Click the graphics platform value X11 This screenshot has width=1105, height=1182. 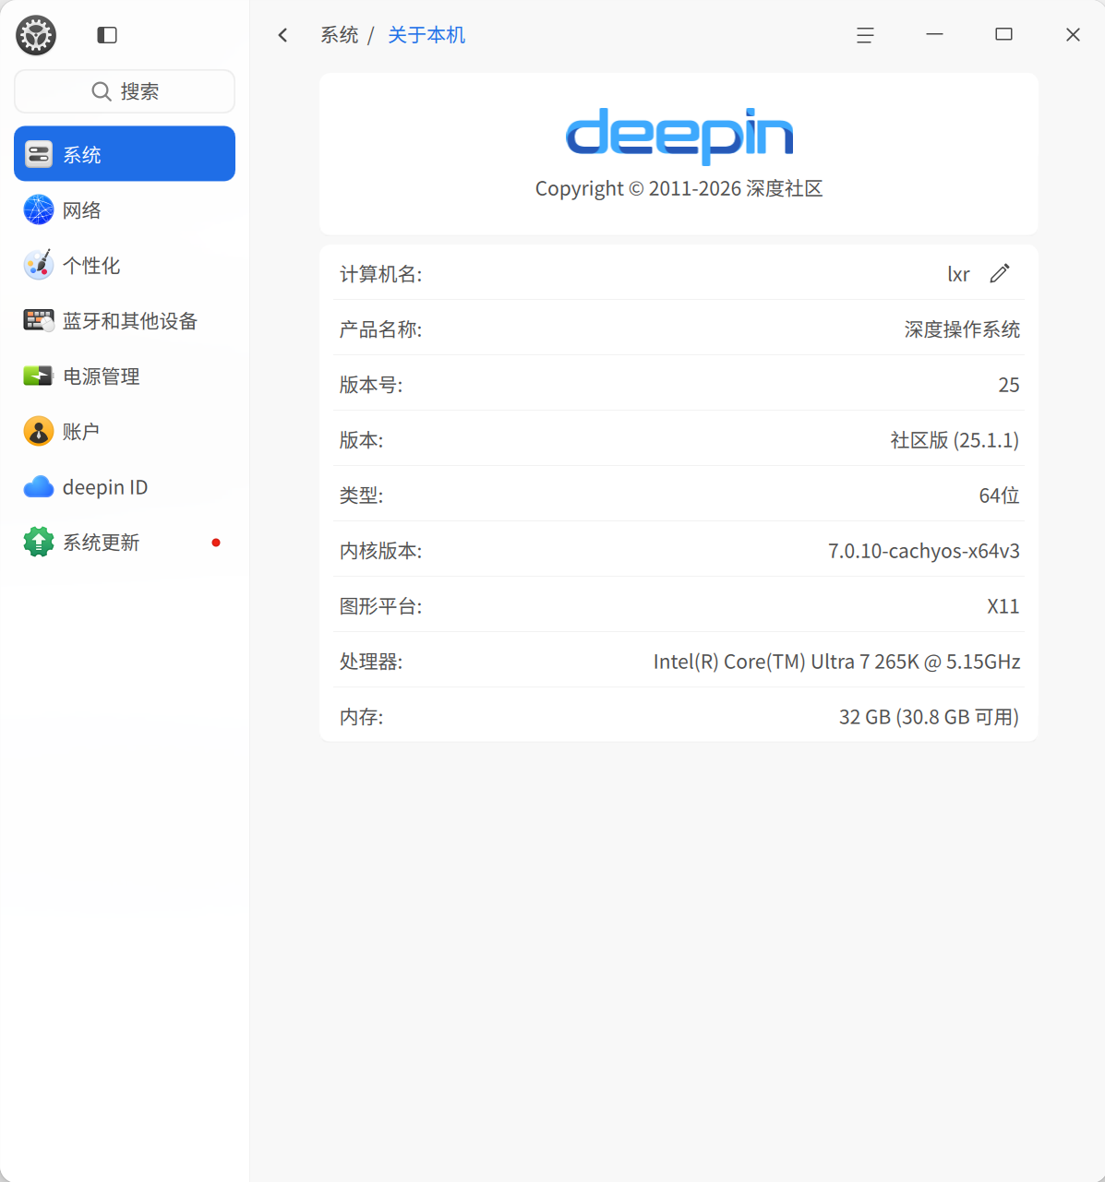[x=1003, y=606]
